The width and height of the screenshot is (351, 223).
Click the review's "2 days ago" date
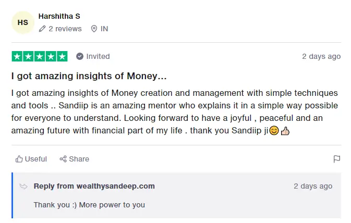[321, 56]
